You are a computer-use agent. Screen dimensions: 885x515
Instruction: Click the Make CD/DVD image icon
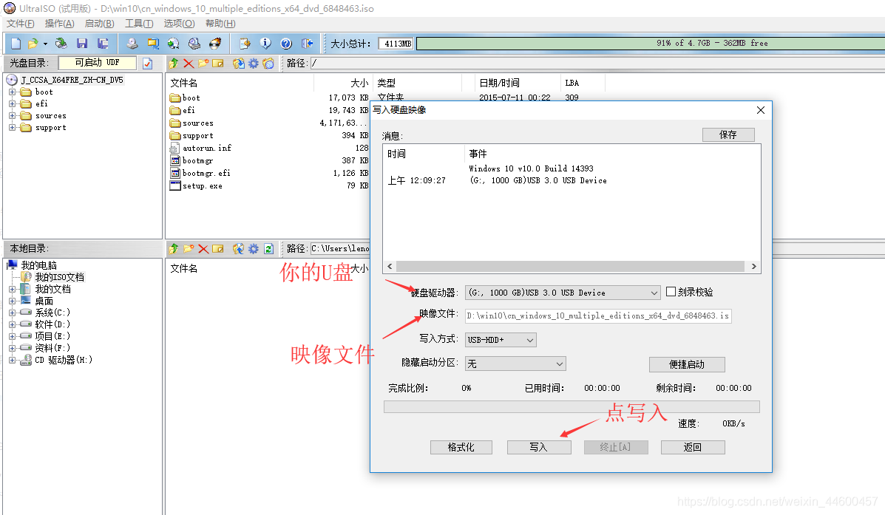pyautogui.click(x=132, y=44)
